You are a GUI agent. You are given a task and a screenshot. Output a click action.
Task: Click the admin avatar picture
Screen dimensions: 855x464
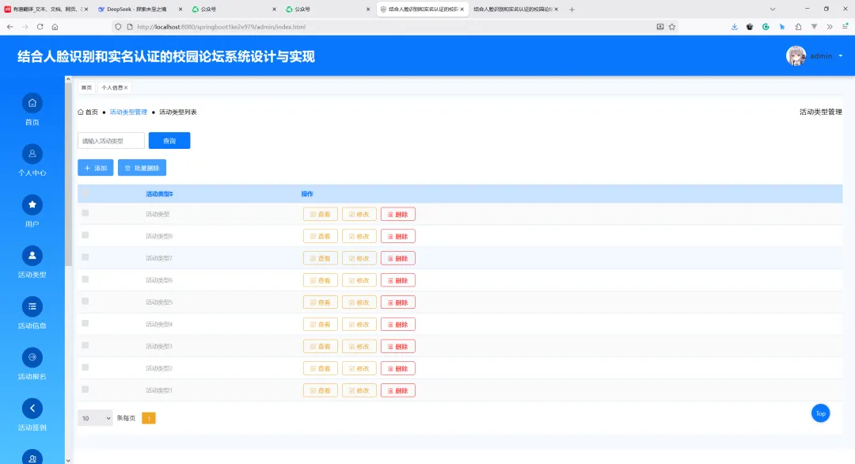[796, 55]
